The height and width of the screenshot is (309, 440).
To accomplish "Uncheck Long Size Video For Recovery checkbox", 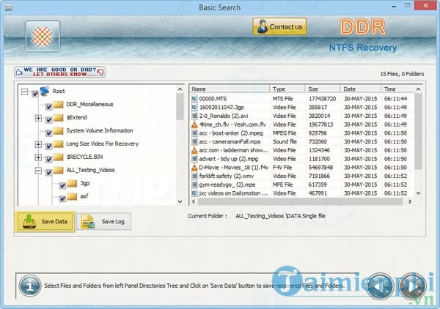I will click(49, 146).
